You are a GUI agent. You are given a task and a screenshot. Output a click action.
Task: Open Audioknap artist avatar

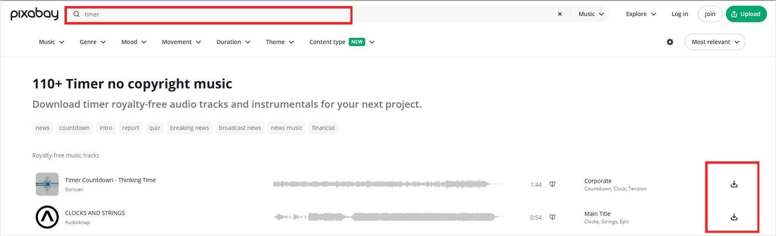click(47, 217)
